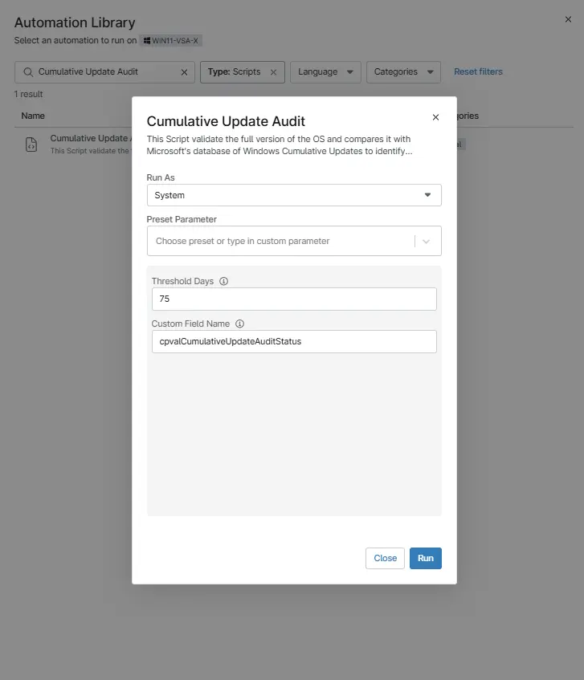Remove the Type: Scripts filter
Image resolution: width=584 pixels, height=680 pixels.
273,72
